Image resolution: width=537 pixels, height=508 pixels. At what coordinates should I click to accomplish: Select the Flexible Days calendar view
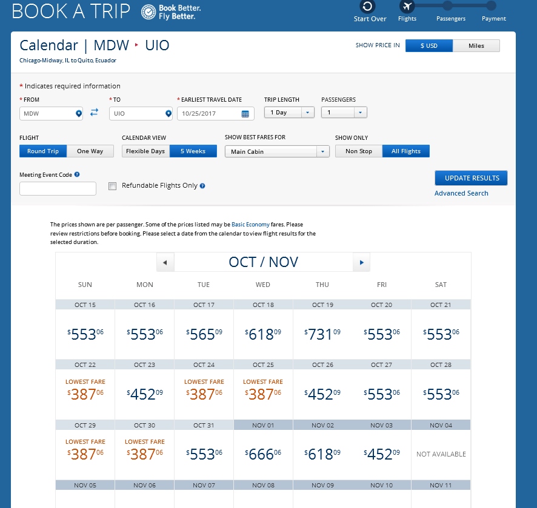tap(145, 151)
